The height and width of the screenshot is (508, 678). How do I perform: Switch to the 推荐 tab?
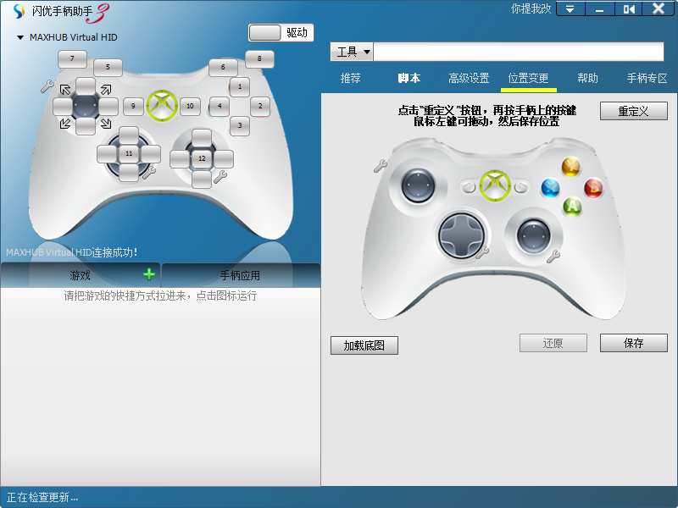click(x=350, y=78)
